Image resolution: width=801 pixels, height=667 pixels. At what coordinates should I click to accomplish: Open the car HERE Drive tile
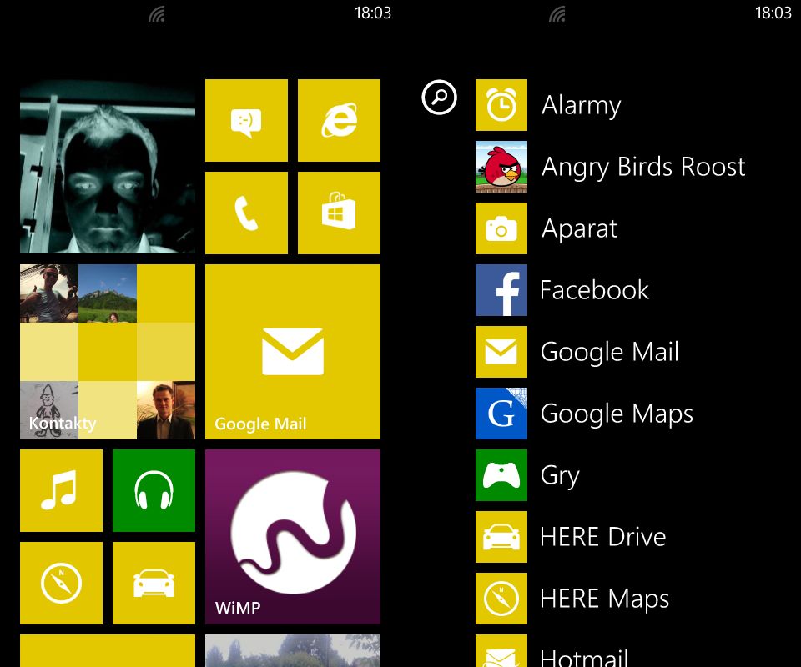154,583
